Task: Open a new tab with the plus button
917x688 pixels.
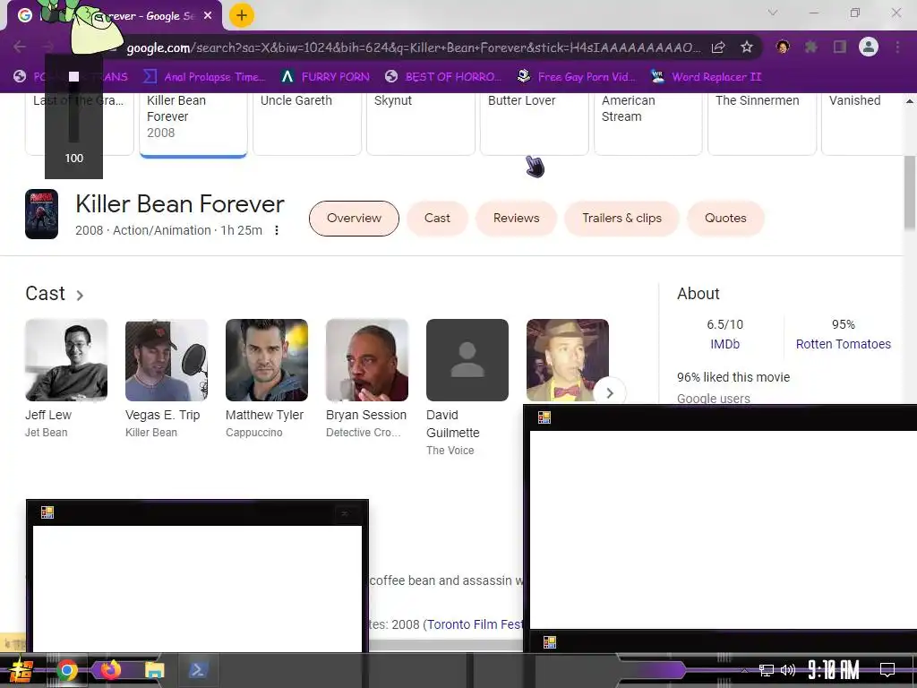Action: [x=242, y=16]
